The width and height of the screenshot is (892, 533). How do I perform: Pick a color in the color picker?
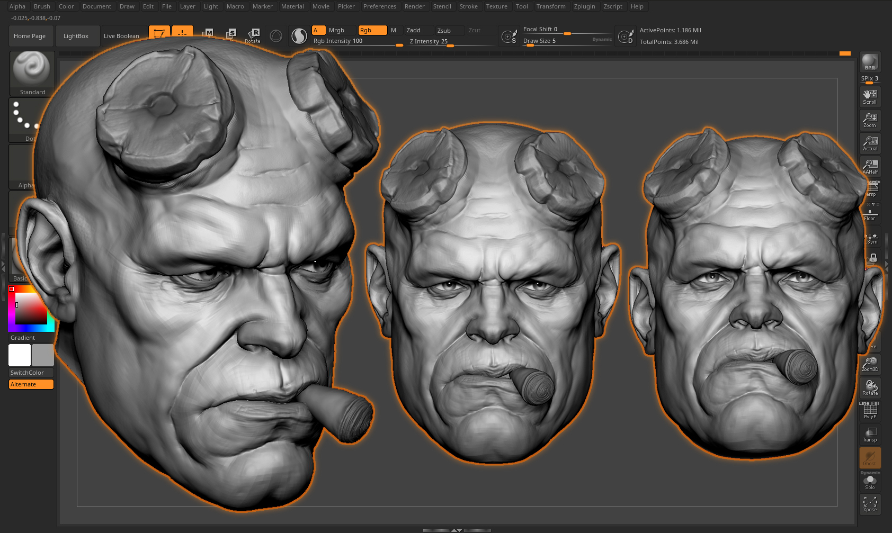(31, 309)
